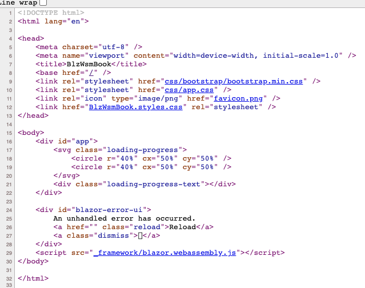
Task: Click the "icon" rel value
Action: pyautogui.click(x=93, y=98)
